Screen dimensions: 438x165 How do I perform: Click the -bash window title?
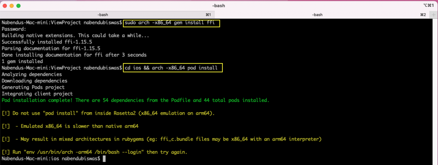point(219,6)
